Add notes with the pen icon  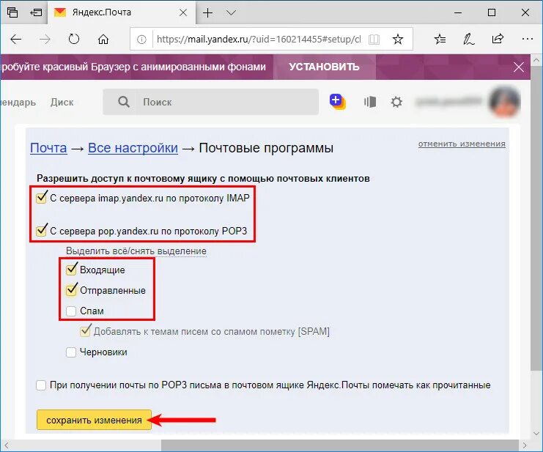point(468,39)
